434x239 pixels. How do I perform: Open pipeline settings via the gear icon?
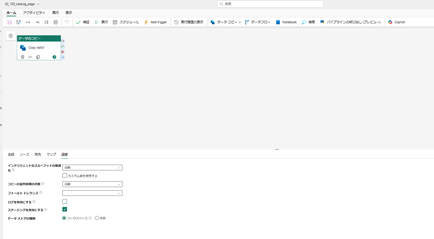pos(55,22)
